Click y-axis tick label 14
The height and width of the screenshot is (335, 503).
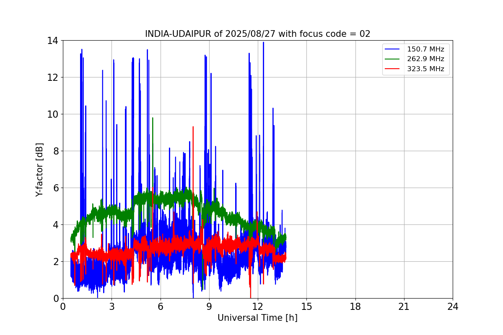click(52, 41)
